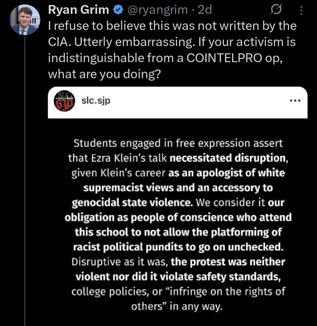Open the tweet's vertical three-dot menu
317x326 pixels.
[301, 11]
